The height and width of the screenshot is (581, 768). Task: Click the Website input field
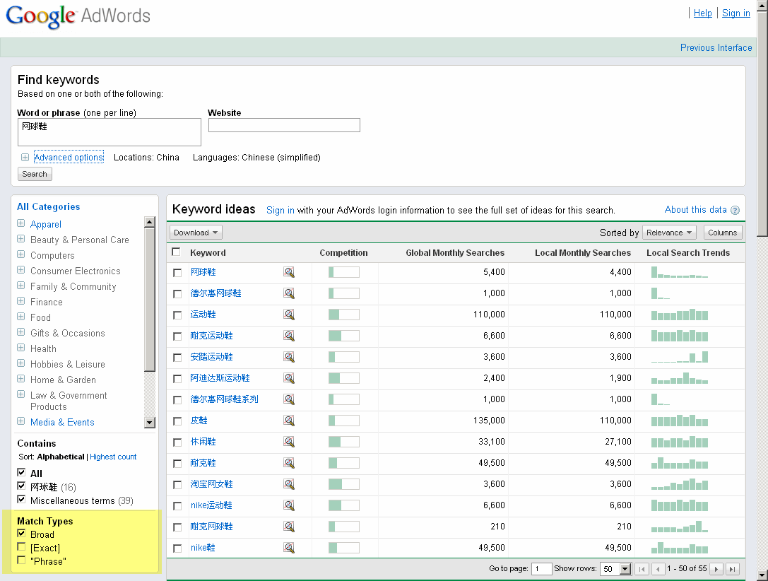coord(284,125)
